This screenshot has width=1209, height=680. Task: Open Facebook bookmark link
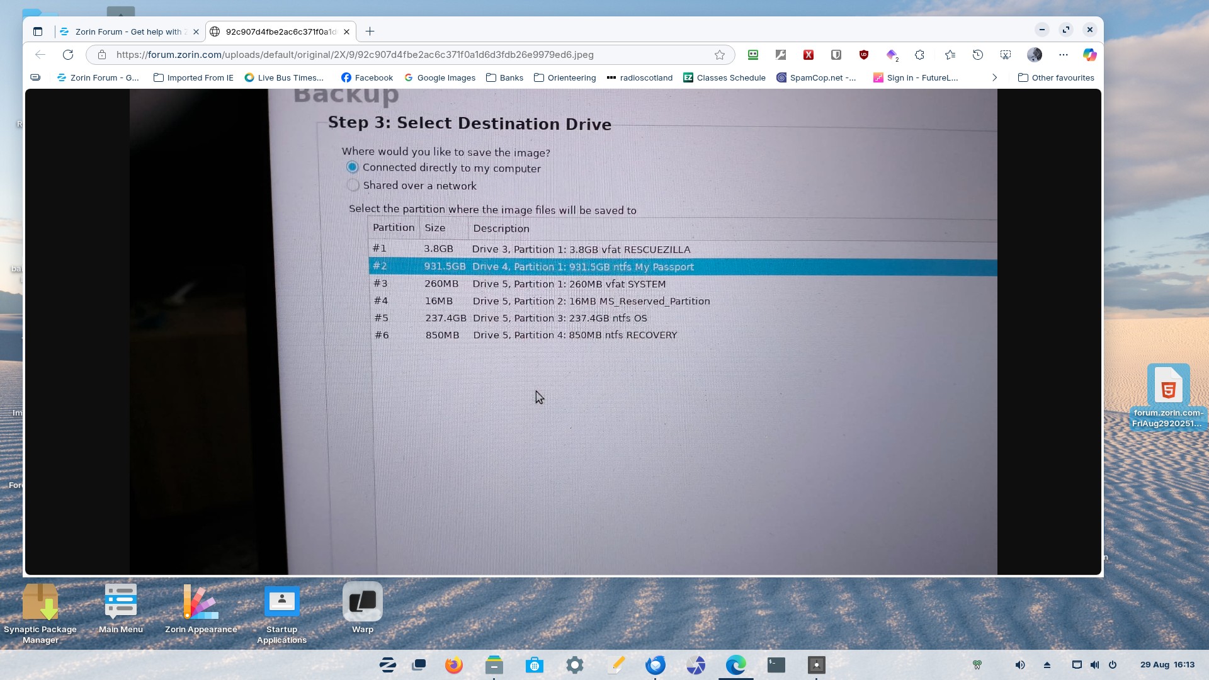[x=367, y=77]
